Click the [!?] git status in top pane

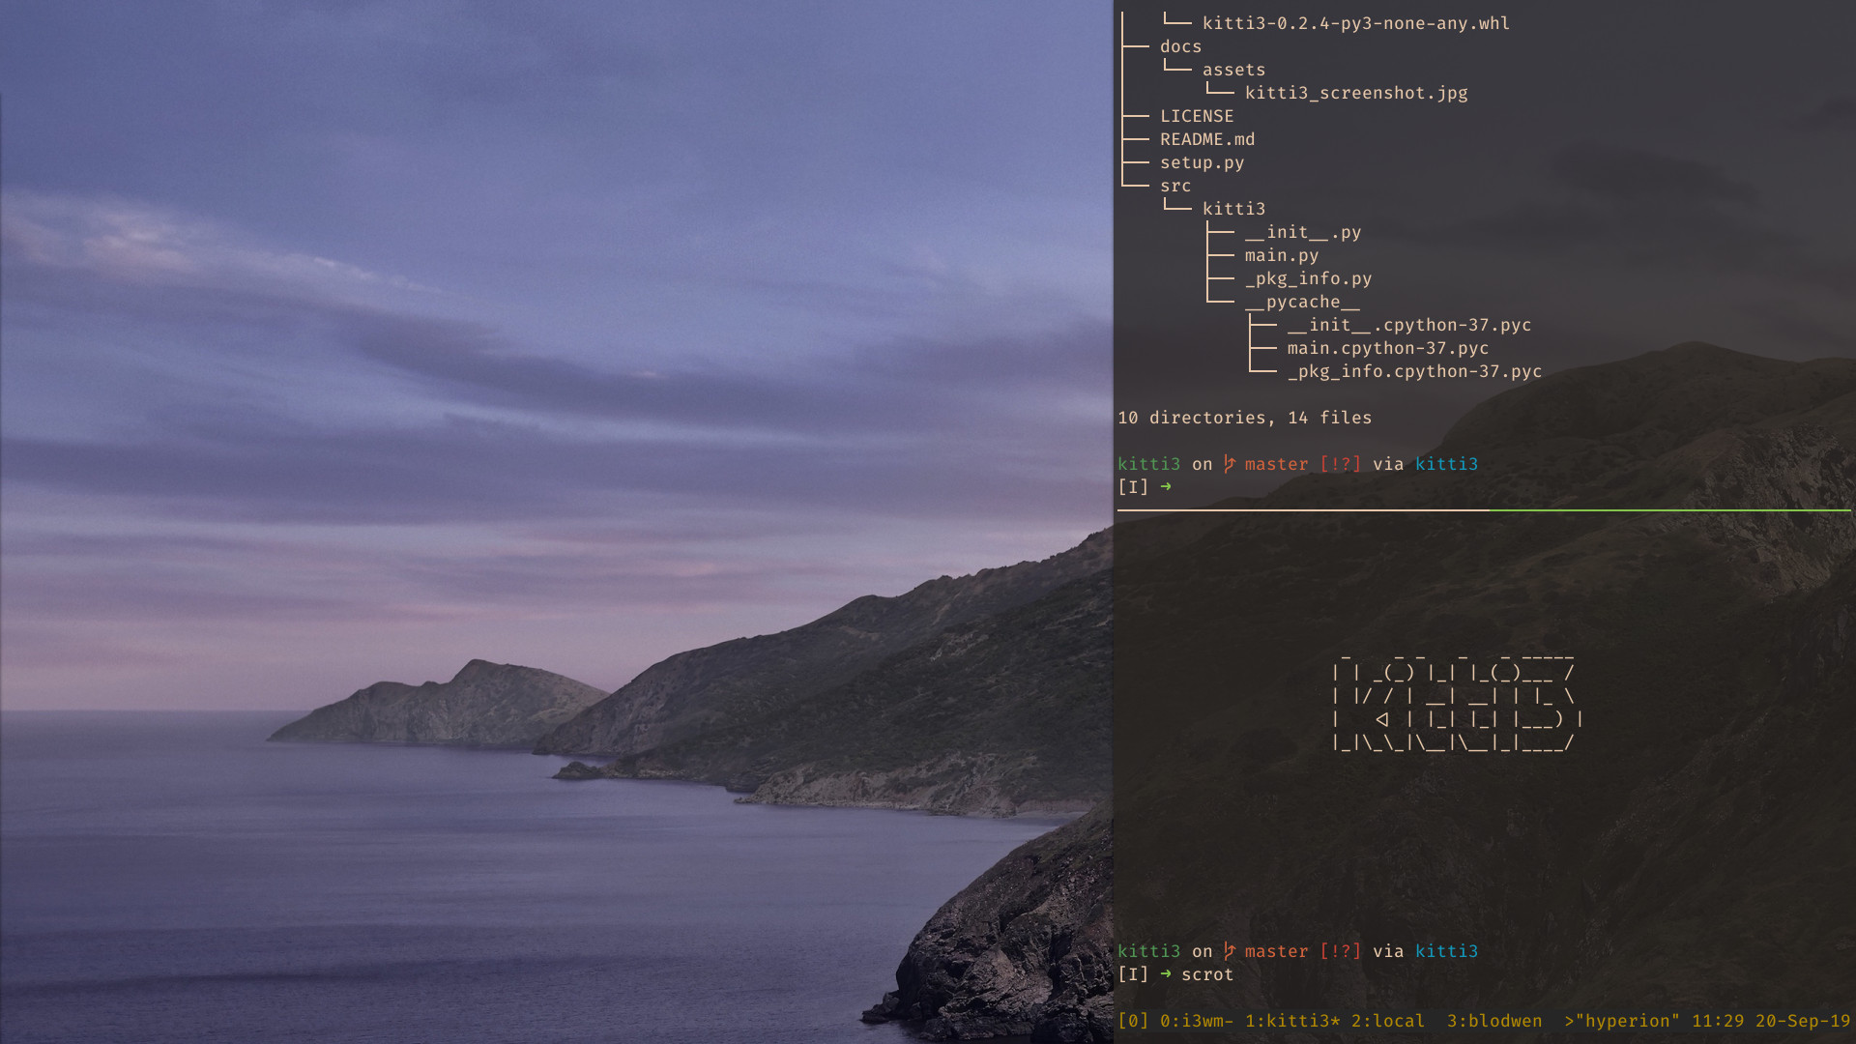(1340, 464)
